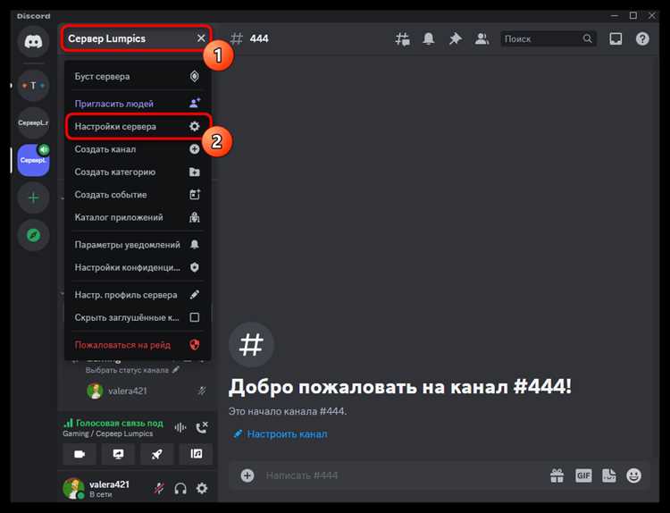Choose Буст сервера menu entry
This screenshot has height=513, width=670.
(x=138, y=77)
